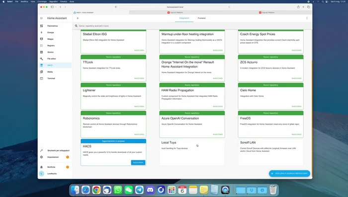348x197 pixels.
Task: Hide the Robonomics repository
Action: 139,134
